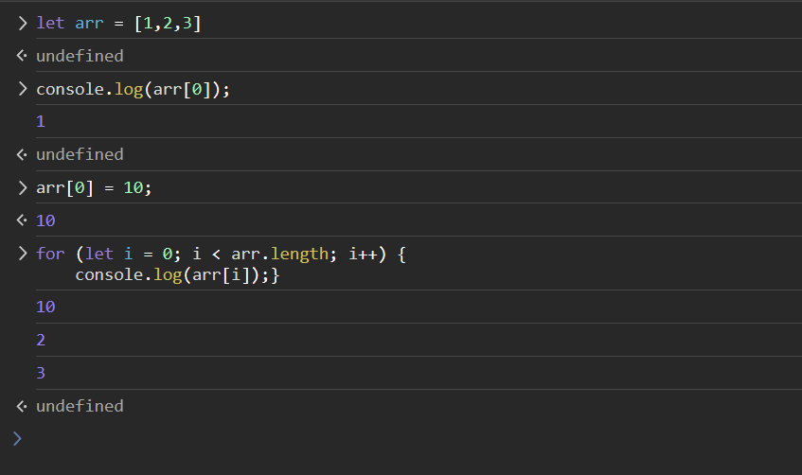Click the input chevron beside 'let arr' line

pos(22,24)
